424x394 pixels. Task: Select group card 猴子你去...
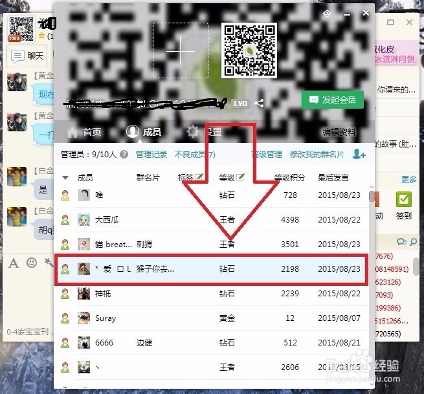155,269
